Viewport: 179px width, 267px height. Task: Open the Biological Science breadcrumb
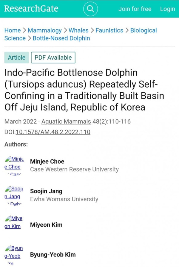(x=143, y=31)
